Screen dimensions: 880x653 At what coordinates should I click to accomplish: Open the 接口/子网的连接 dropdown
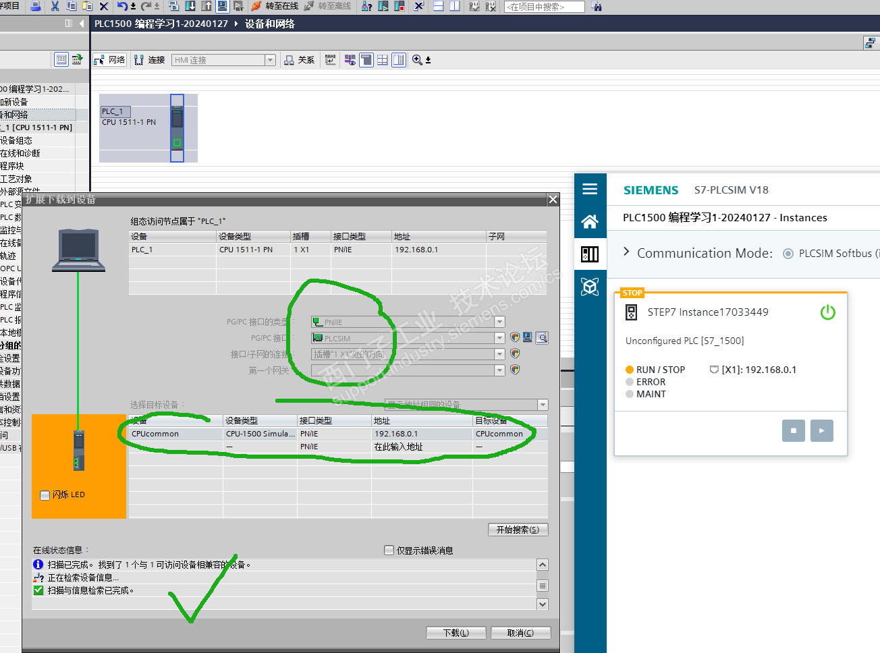click(499, 354)
